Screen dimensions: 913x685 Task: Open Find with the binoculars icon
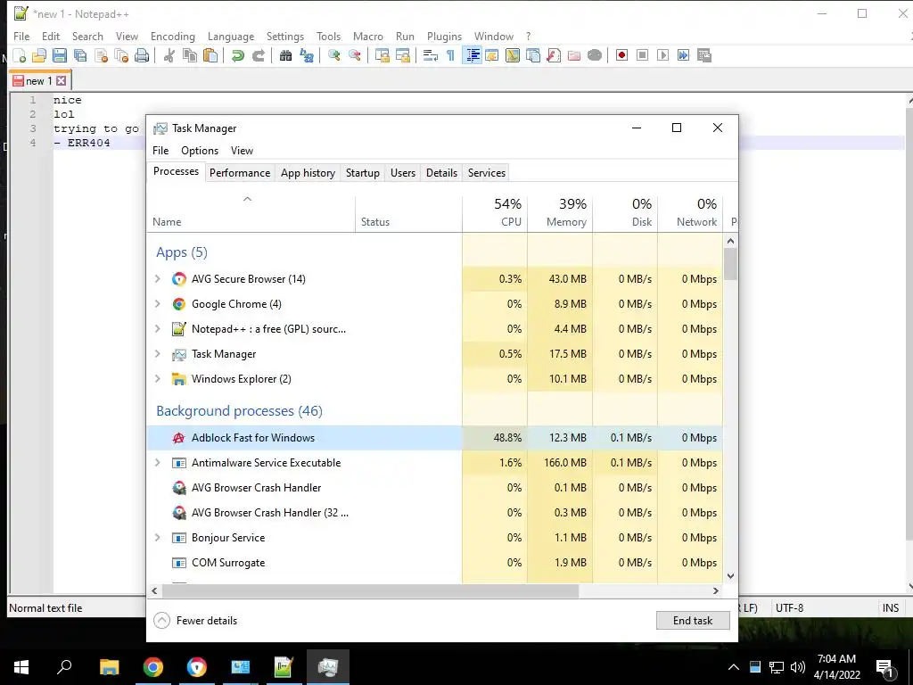click(285, 55)
